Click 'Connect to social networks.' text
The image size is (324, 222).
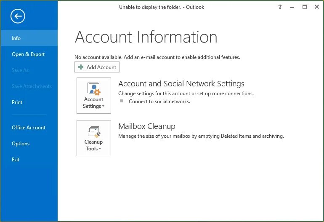[159, 102]
